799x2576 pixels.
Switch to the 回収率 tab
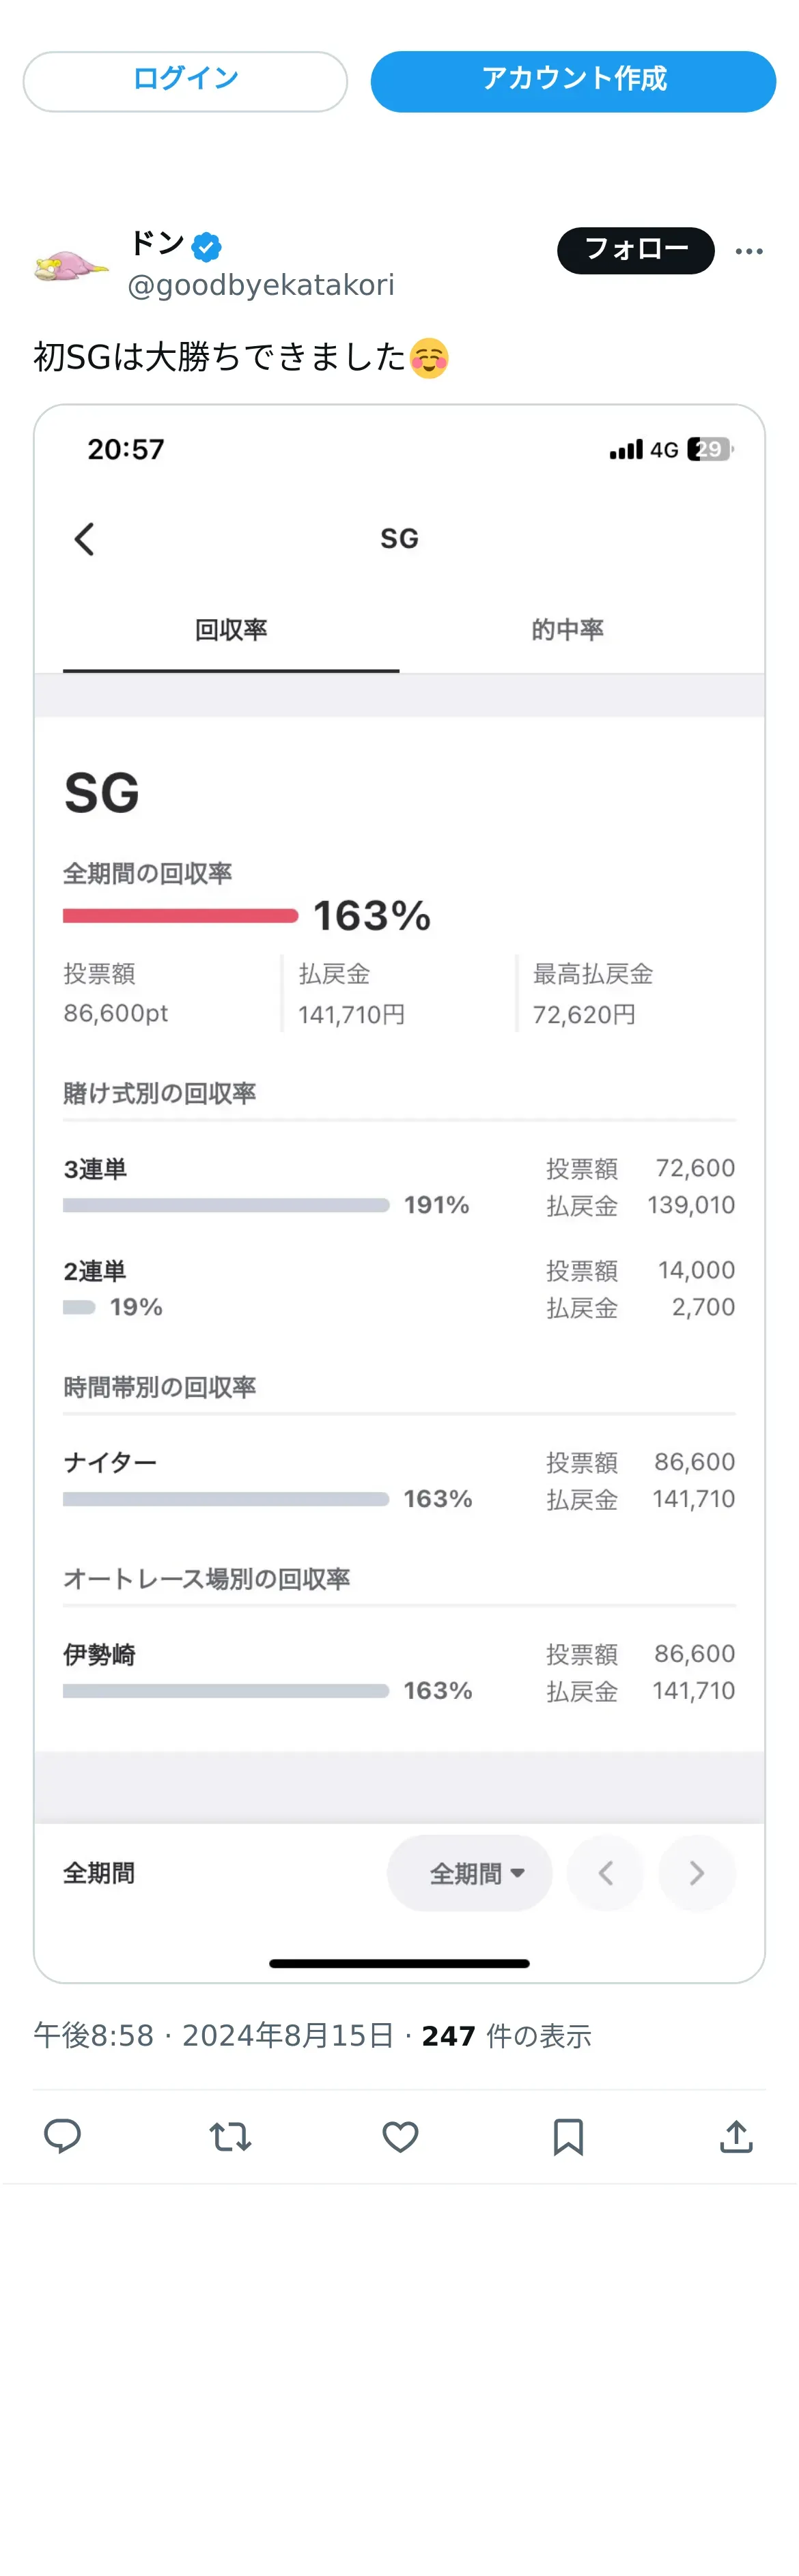point(231,630)
